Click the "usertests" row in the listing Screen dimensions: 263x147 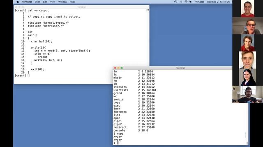point(135,90)
